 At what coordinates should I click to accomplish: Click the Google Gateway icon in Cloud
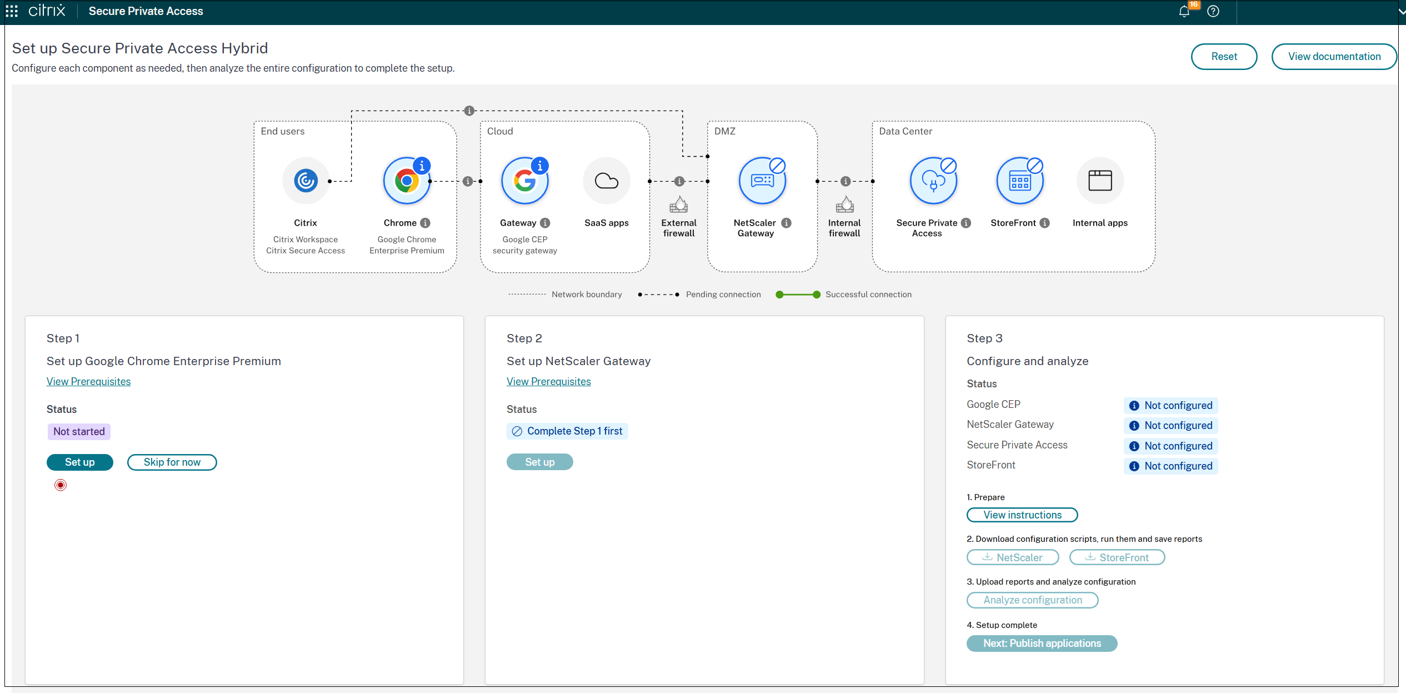524,181
